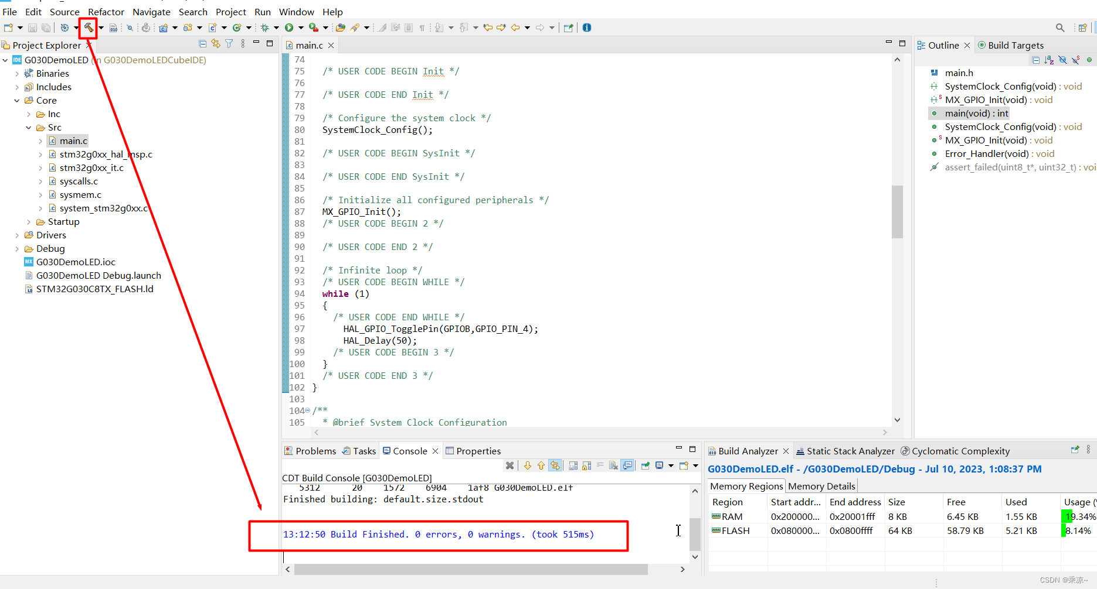Open the Refactor menu
1097x589 pixels.
106,12
